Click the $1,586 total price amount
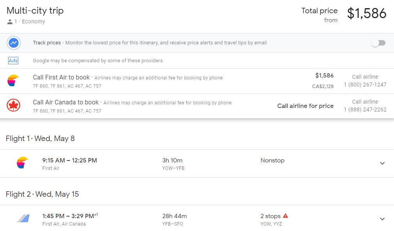Screen dimensions: 394x231 [x=366, y=14]
